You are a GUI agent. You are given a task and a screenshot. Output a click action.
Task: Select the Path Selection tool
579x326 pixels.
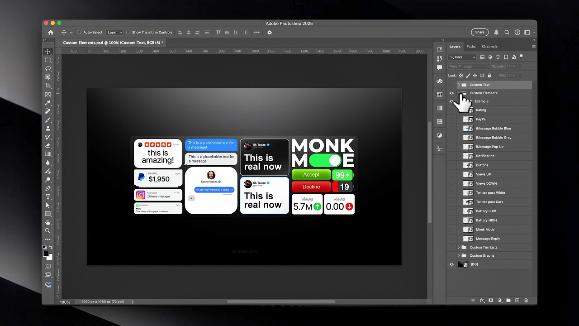48,205
